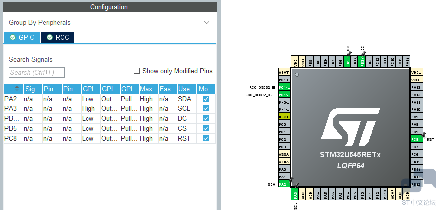This screenshot has width=440, height=210.
Task: Click RST user label table cell
Action: (x=187, y=138)
